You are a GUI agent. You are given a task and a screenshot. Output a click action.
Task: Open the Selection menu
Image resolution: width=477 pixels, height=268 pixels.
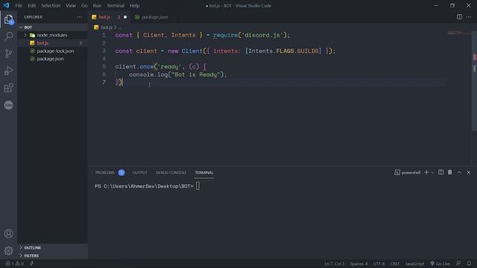[51, 5]
